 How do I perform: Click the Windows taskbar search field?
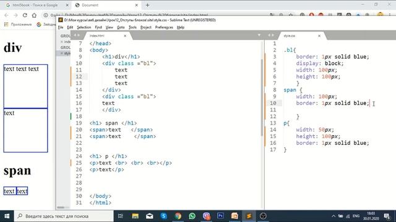click(64, 216)
